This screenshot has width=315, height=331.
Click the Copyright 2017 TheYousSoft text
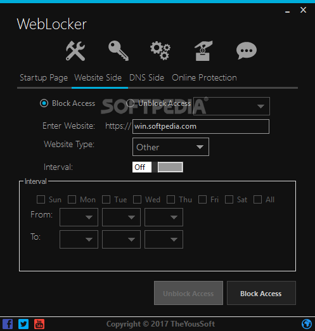point(160,324)
